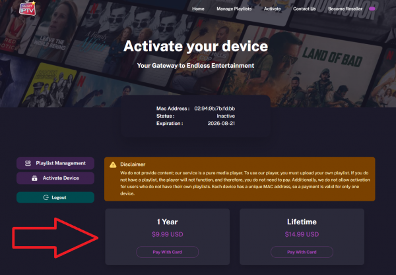Open the Contact Us page
Viewport: 396px width, 275px height.
coord(304,9)
